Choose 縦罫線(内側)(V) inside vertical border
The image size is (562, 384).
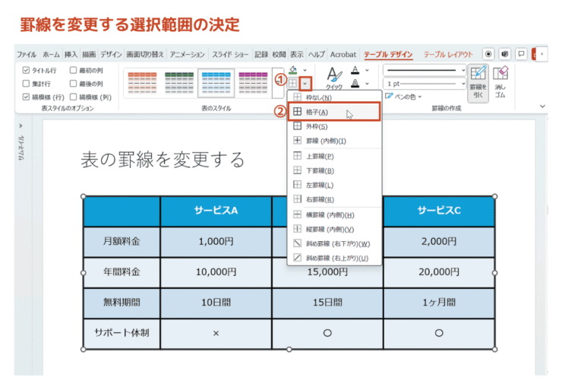coord(333,229)
